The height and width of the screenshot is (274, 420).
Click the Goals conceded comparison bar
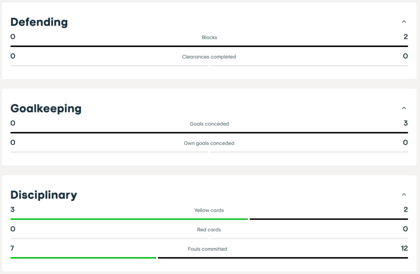point(209,132)
